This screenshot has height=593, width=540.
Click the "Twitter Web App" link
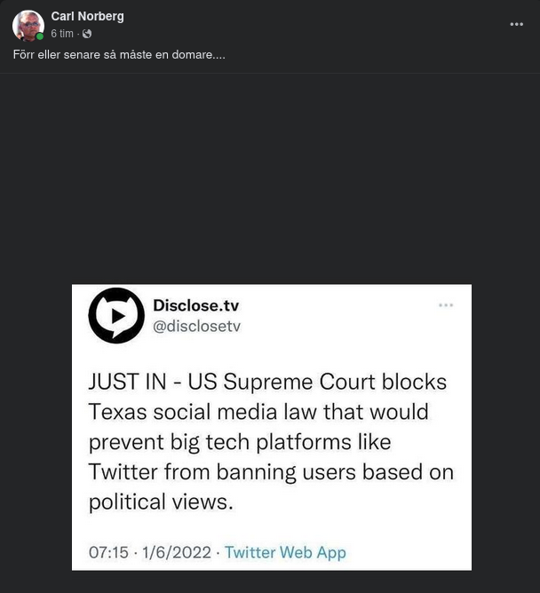coord(285,552)
